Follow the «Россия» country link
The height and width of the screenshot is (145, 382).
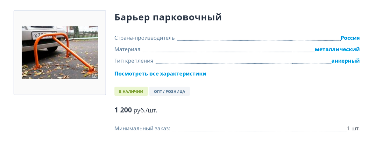(350, 38)
